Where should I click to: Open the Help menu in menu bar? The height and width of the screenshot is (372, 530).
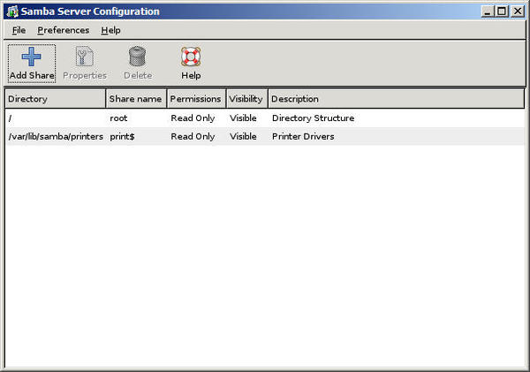110,30
